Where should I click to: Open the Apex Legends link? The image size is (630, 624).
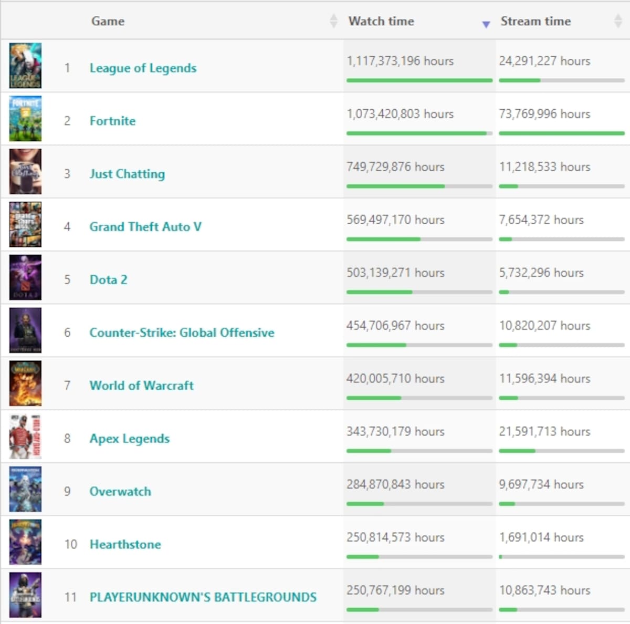[x=129, y=439]
